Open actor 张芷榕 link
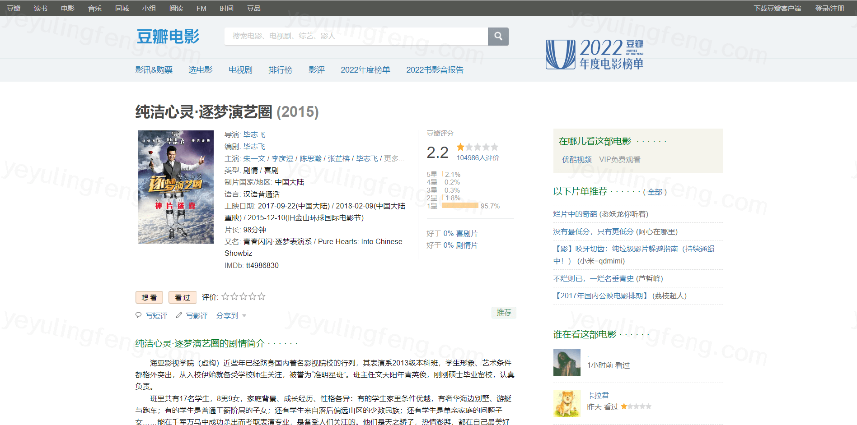The width and height of the screenshot is (857, 425). click(339, 158)
